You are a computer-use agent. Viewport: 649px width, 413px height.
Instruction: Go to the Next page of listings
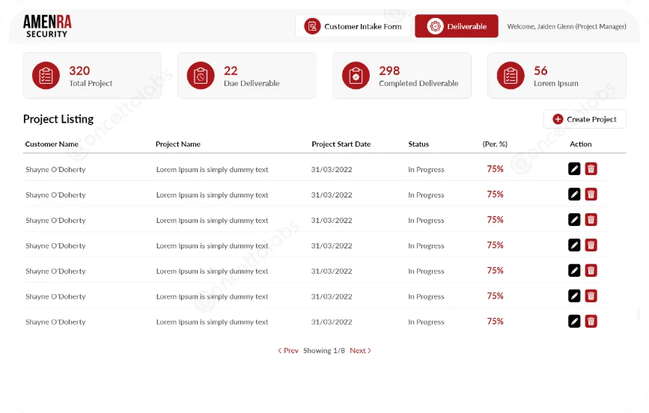click(360, 351)
